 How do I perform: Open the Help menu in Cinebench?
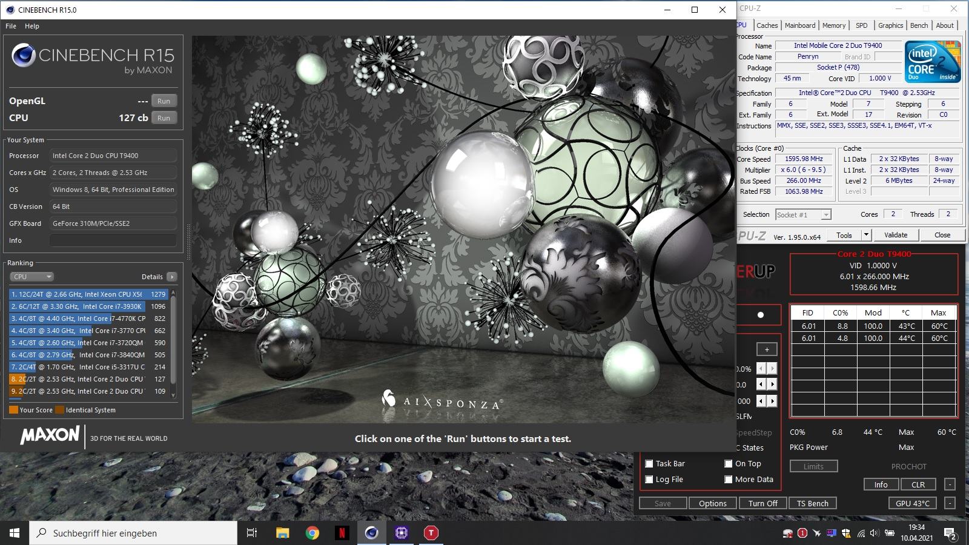32,26
